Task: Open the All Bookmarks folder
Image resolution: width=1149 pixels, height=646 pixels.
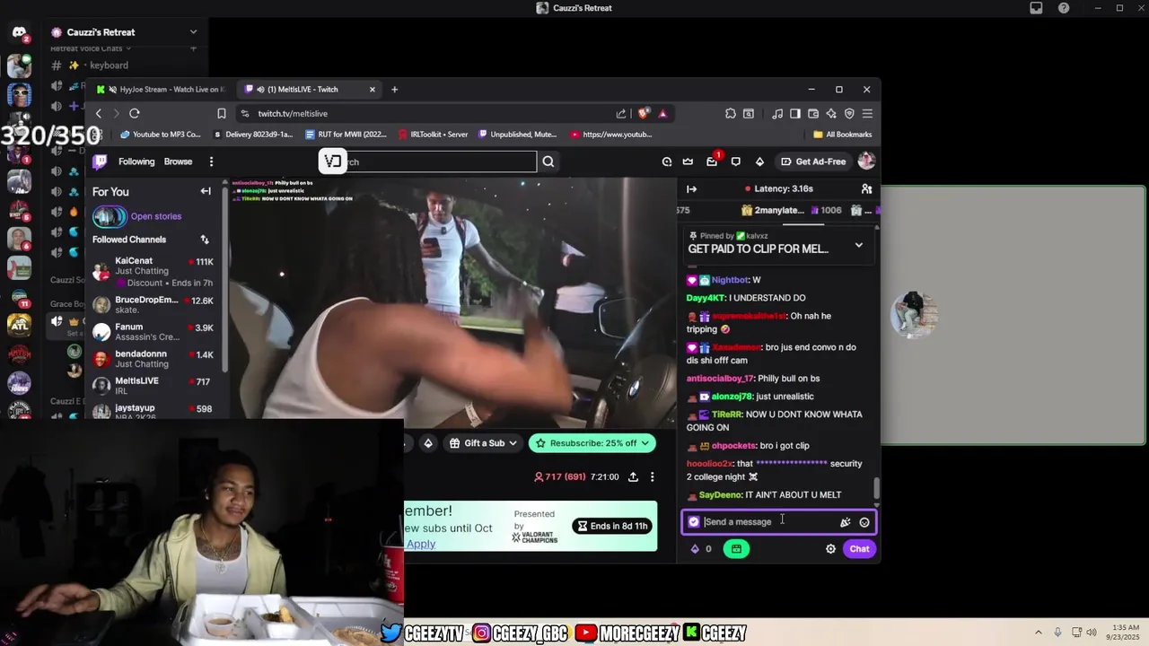Action: pyautogui.click(x=842, y=135)
